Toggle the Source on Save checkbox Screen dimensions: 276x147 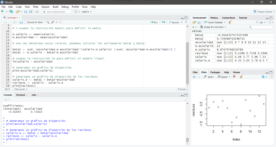point(26,22)
